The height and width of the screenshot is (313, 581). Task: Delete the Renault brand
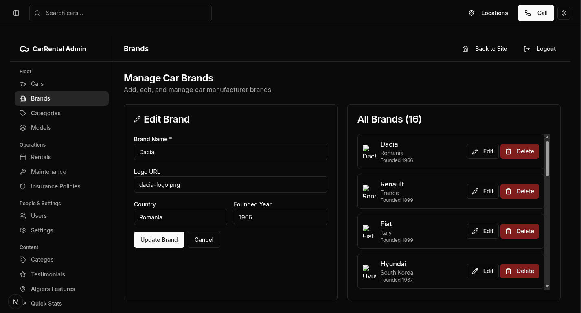click(520, 191)
